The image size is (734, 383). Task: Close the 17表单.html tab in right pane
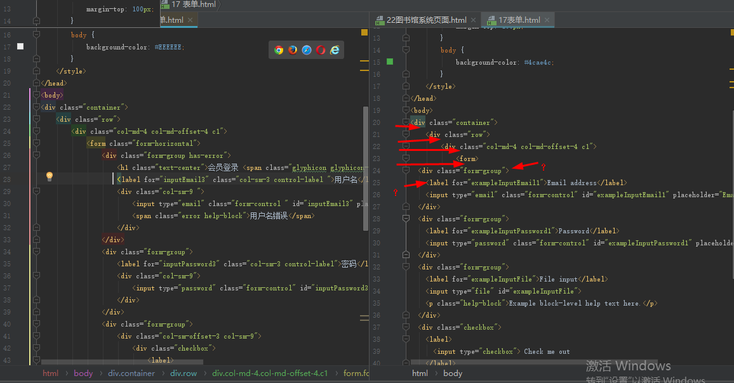click(x=547, y=20)
